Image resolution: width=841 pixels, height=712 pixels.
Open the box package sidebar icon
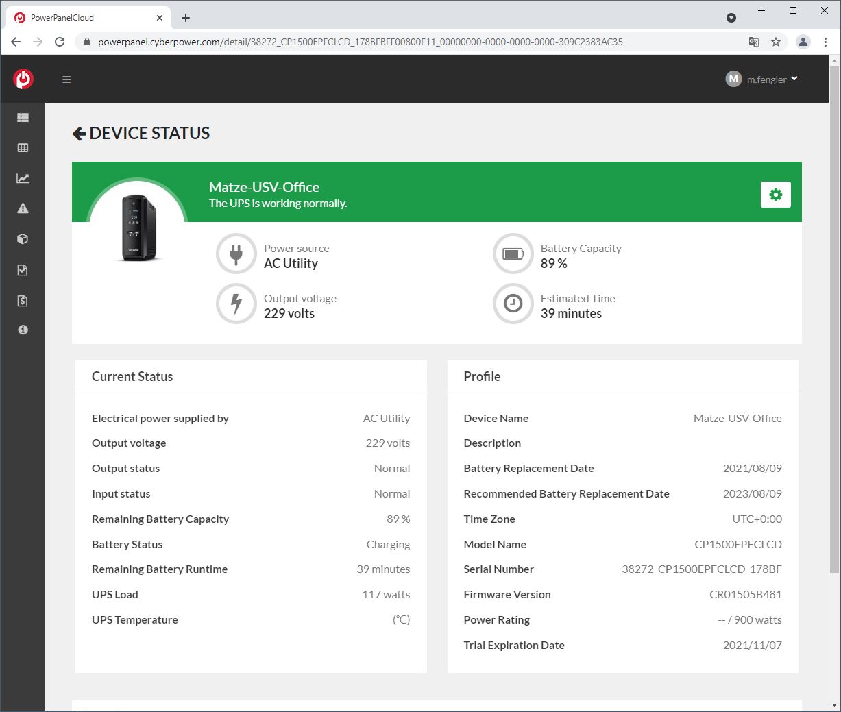(23, 239)
